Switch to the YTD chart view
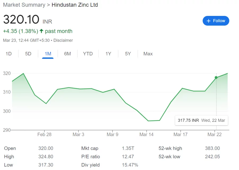239x170 pixels. 88,53
